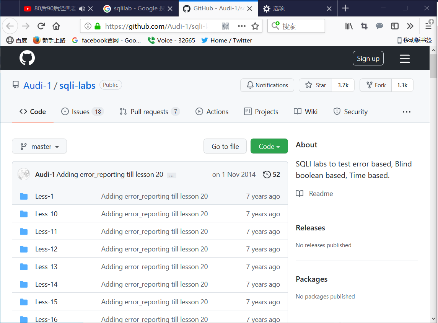Open the Packages heading link
438x323 pixels.
point(311,279)
